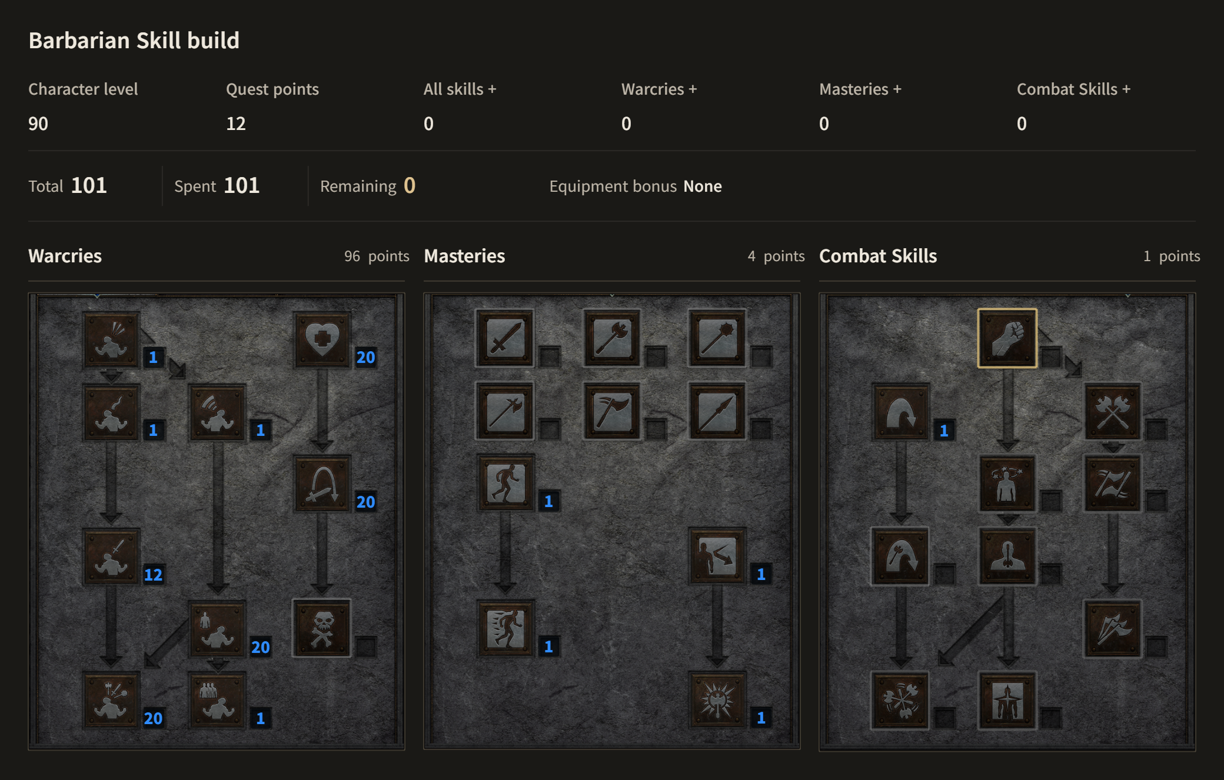Click the Polearm Mastery icon
This screenshot has height=780, width=1224.
(x=505, y=411)
